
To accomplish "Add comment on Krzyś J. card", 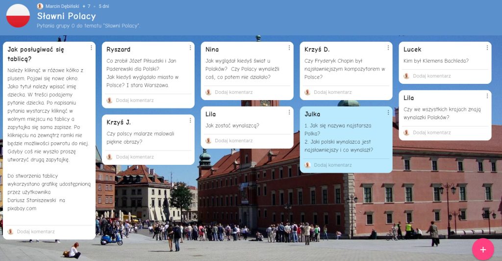I will tap(135, 157).
